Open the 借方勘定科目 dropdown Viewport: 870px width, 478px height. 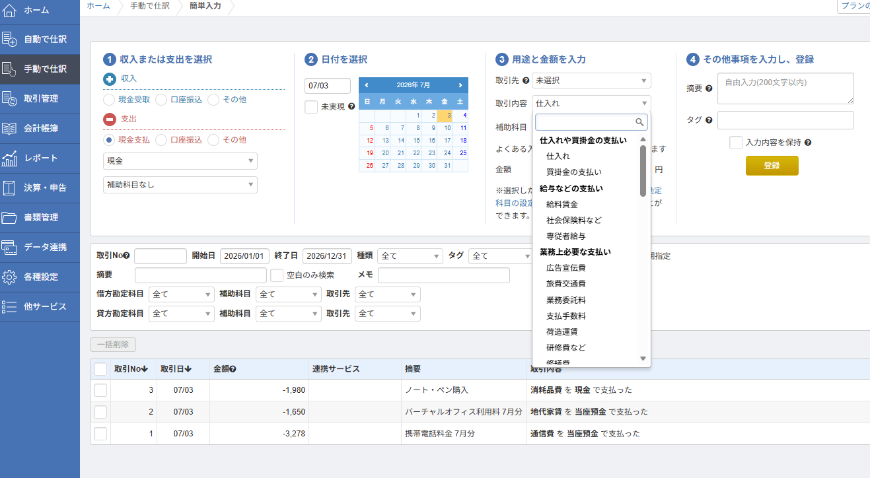click(182, 294)
